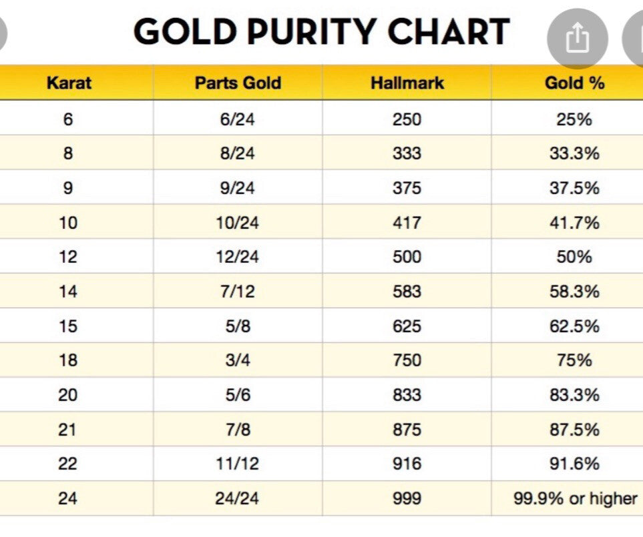
Task: Click the 750 hallmark value
Action: [407, 360]
